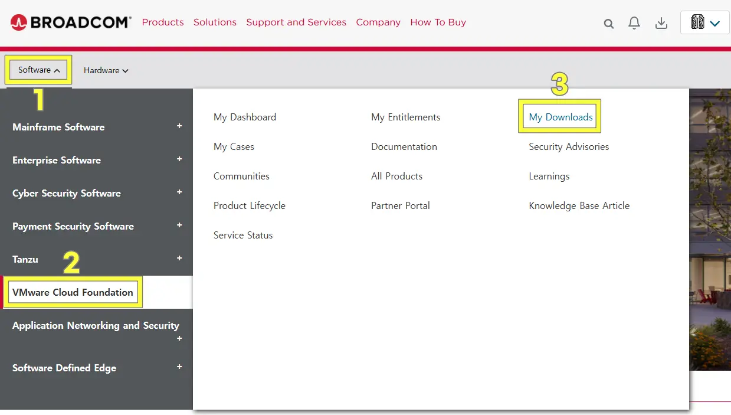Expand Cyber Security Software plus icon
The image size is (731, 415).
tap(179, 192)
